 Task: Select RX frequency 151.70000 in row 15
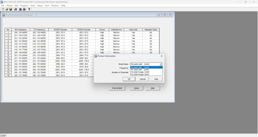(21, 72)
